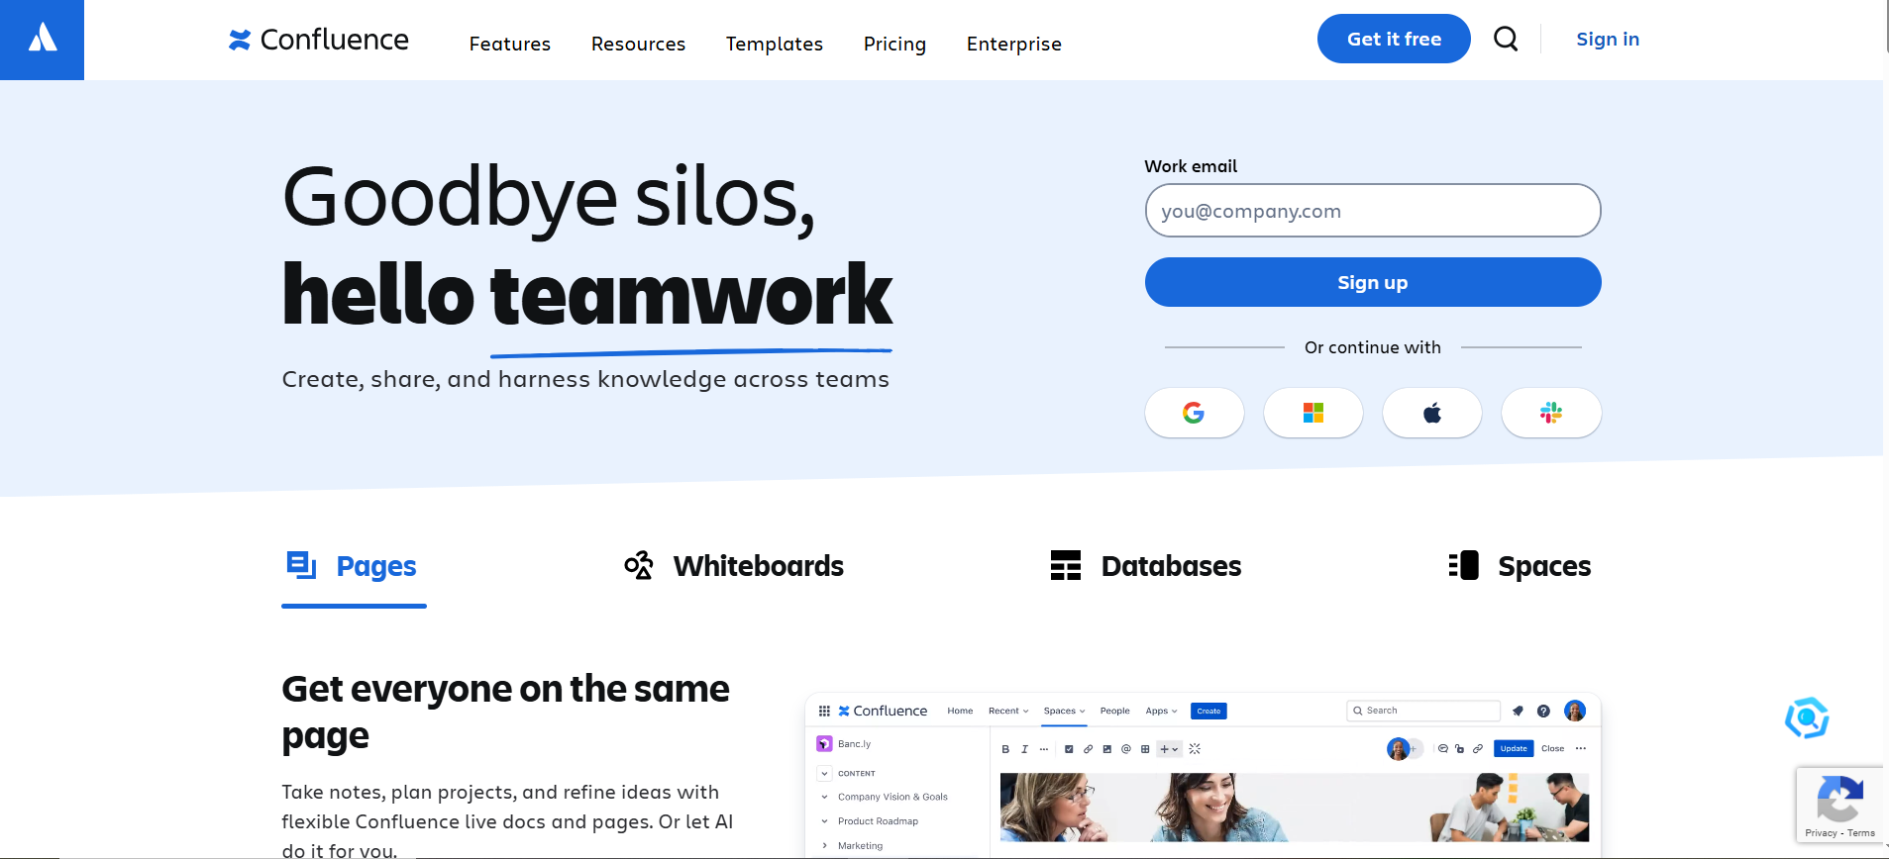The height and width of the screenshot is (859, 1889).
Task: Collapse Product Roadmap tree item
Action: pos(824,821)
